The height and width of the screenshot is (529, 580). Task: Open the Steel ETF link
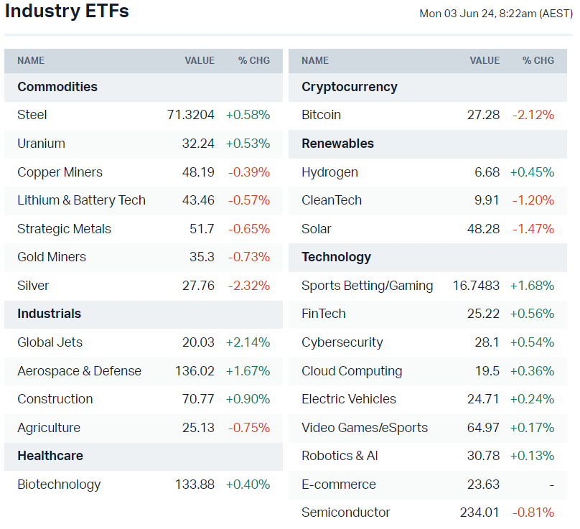(32, 115)
